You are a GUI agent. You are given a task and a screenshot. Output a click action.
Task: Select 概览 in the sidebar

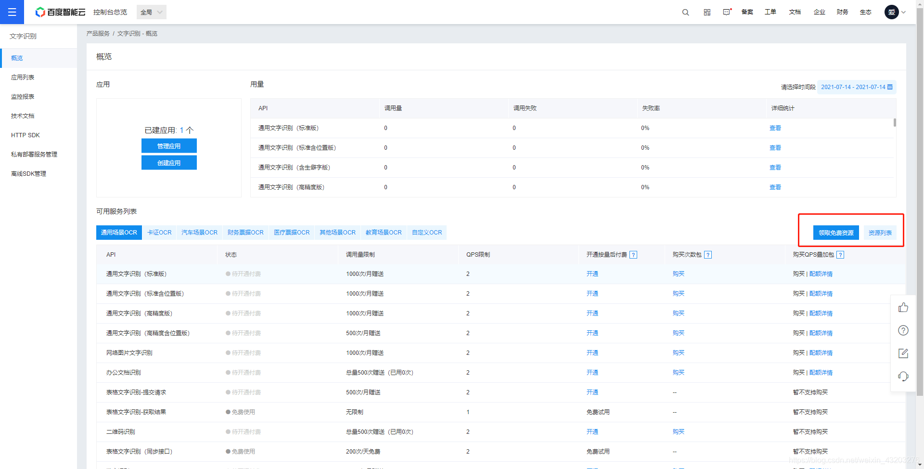38,58
